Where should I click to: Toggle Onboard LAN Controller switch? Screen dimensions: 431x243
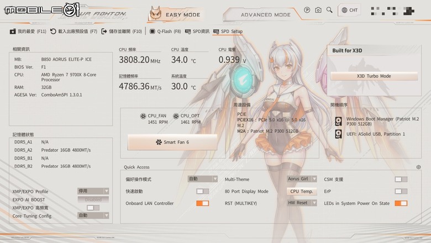(x=203, y=203)
